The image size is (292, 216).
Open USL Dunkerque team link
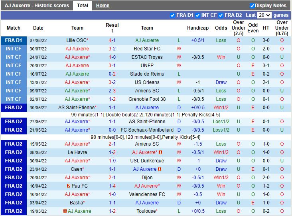tap(147, 161)
